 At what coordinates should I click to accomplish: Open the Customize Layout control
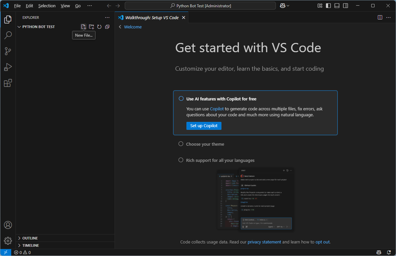[320, 6]
